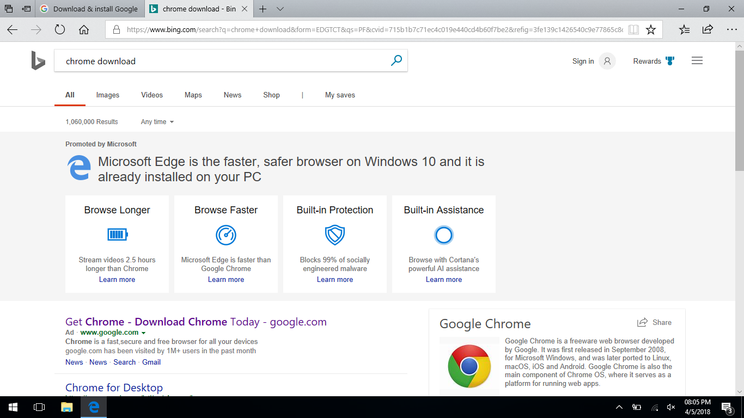Show hidden tray icons chevron
Viewport: 744px width, 418px height.
point(619,407)
